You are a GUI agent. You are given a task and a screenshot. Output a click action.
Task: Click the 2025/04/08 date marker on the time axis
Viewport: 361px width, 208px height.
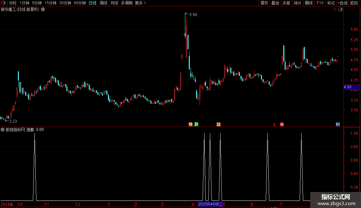(210, 204)
